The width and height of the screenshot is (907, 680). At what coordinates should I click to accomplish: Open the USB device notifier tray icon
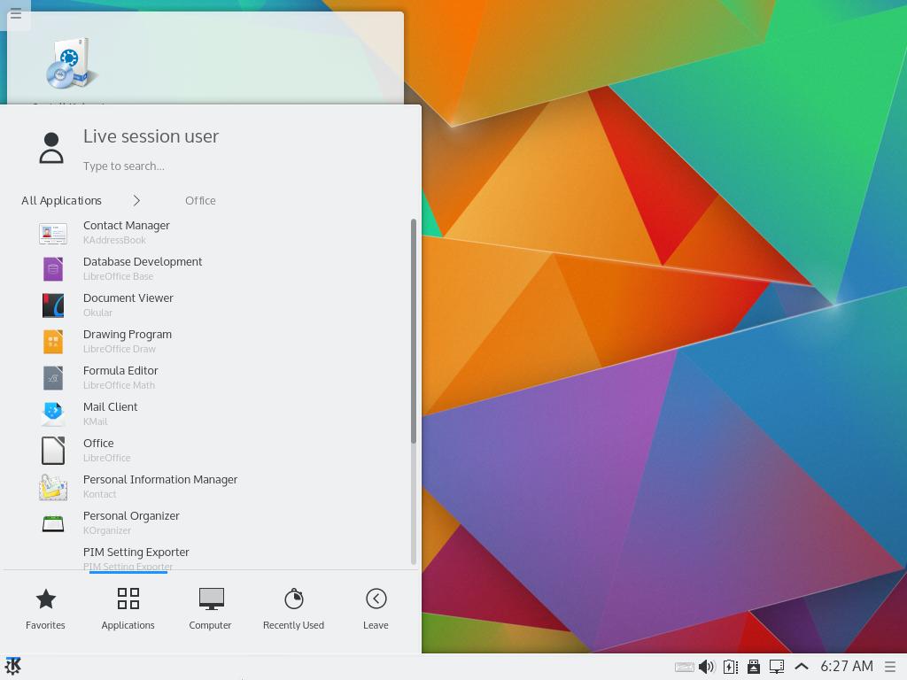(754, 667)
